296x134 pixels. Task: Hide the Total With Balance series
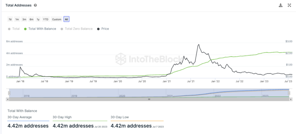pyautogui.click(x=40, y=29)
